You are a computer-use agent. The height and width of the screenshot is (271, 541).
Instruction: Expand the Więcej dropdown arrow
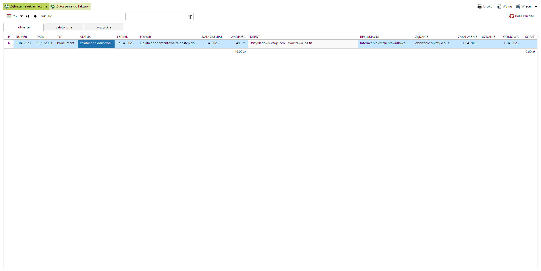(536, 7)
